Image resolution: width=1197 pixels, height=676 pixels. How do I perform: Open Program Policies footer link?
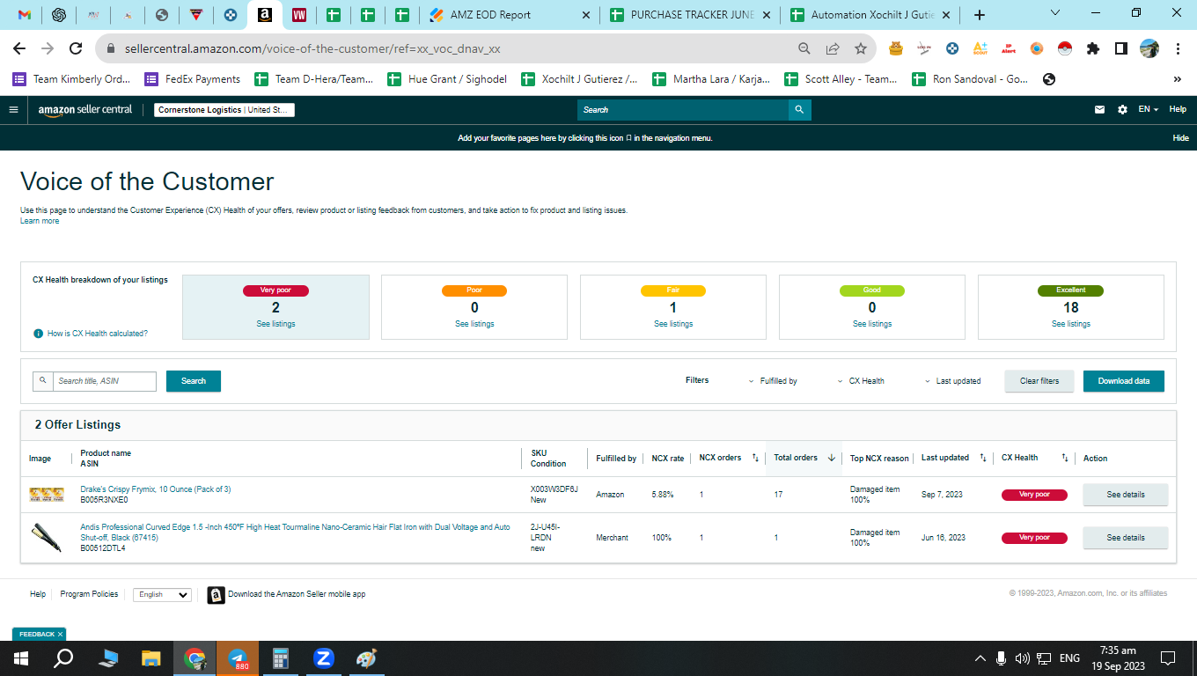89,594
